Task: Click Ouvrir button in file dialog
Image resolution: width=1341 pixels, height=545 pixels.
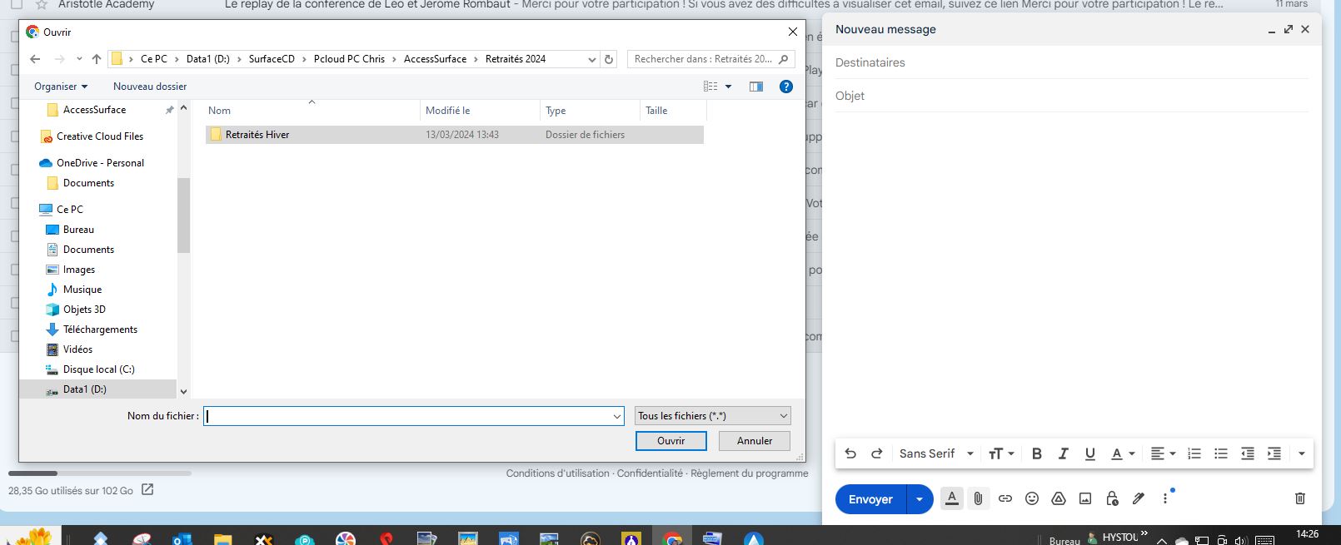Action: point(670,441)
